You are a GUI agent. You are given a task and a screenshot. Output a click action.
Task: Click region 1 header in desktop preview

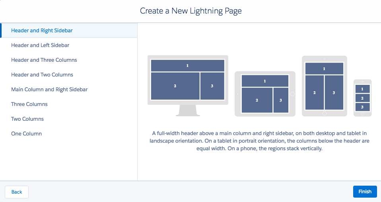point(188,65)
